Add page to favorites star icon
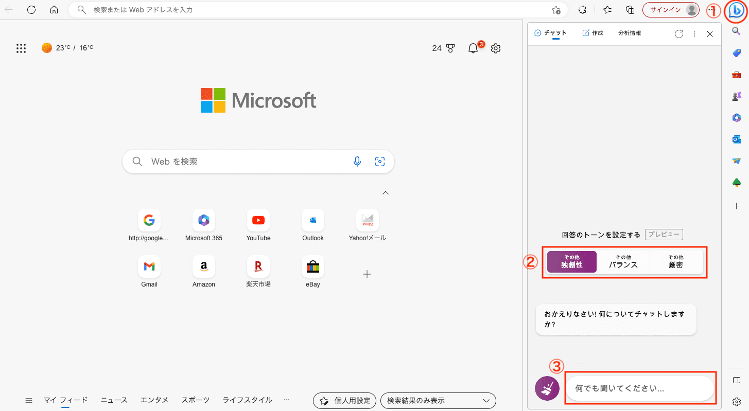 pyautogui.click(x=556, y=10)
